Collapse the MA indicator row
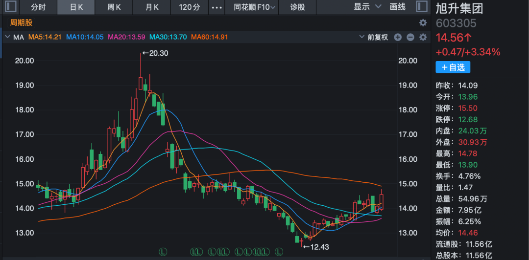Screen dimensions: 529x260 7,37
